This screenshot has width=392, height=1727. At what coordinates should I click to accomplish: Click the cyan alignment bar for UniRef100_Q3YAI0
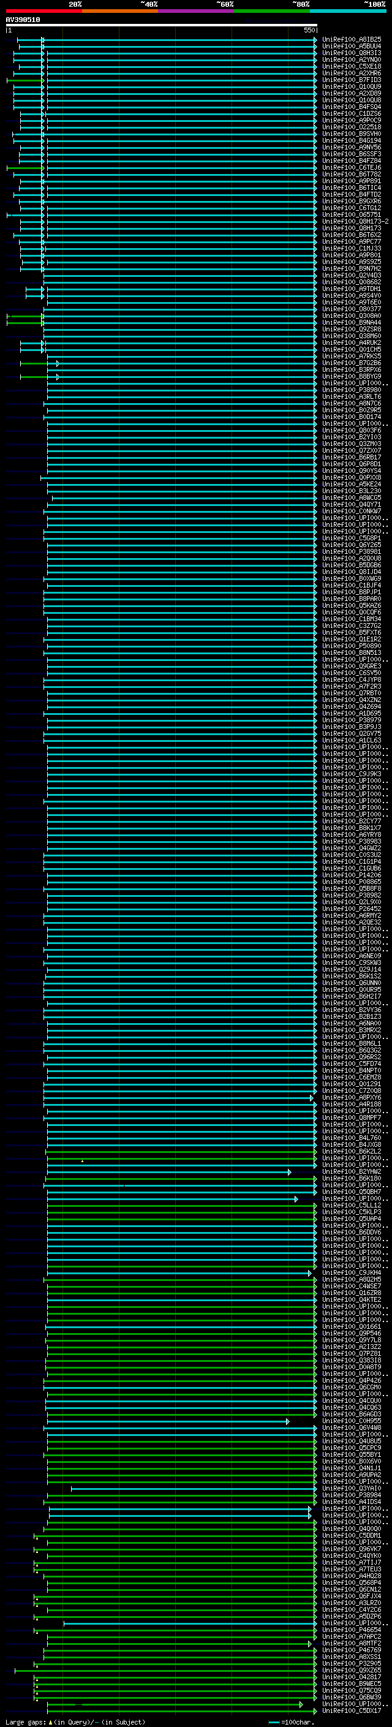(x=194, y=1489)
